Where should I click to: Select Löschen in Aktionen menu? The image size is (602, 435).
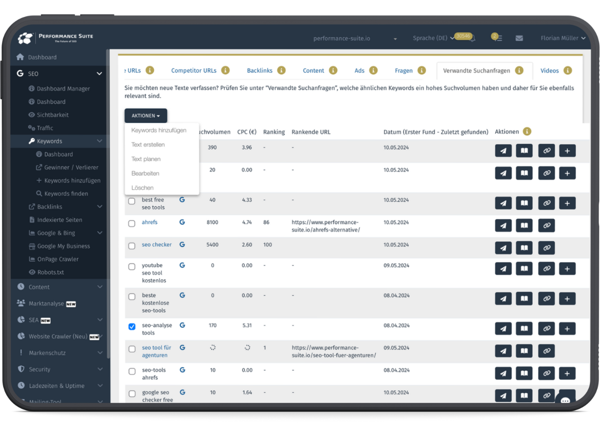[143, 188]
